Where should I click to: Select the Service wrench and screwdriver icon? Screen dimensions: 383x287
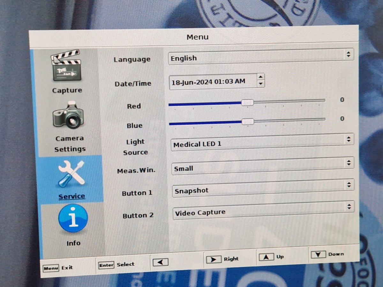point(71,174)
